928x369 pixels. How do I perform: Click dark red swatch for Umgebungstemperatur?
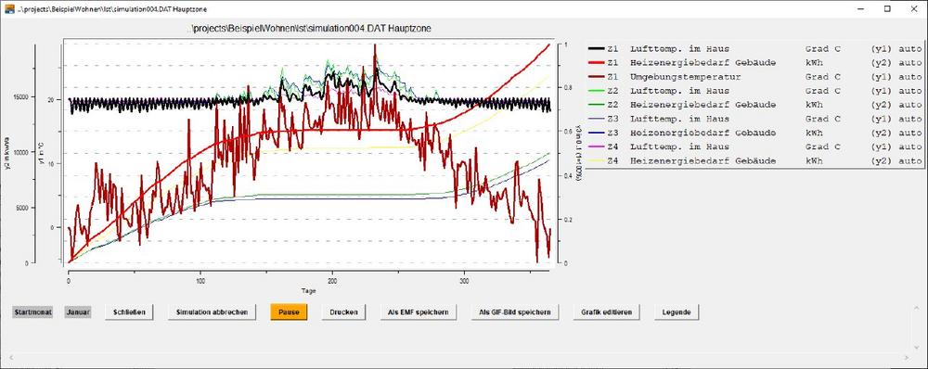coord(596,77)
